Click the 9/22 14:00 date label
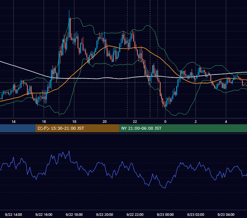247x218 pixels. (13, 214)
